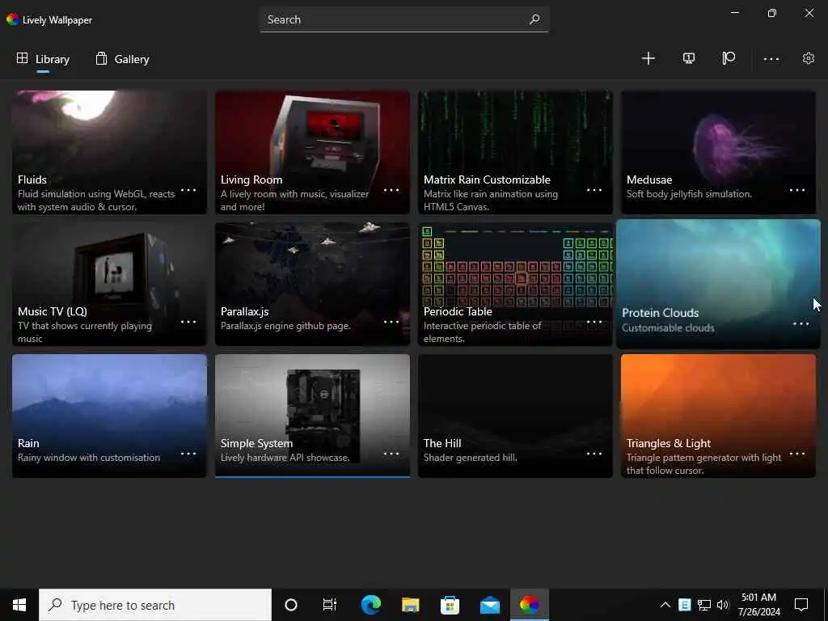Open more options for Parallax.js wallpaper

[x=391, y=322]
